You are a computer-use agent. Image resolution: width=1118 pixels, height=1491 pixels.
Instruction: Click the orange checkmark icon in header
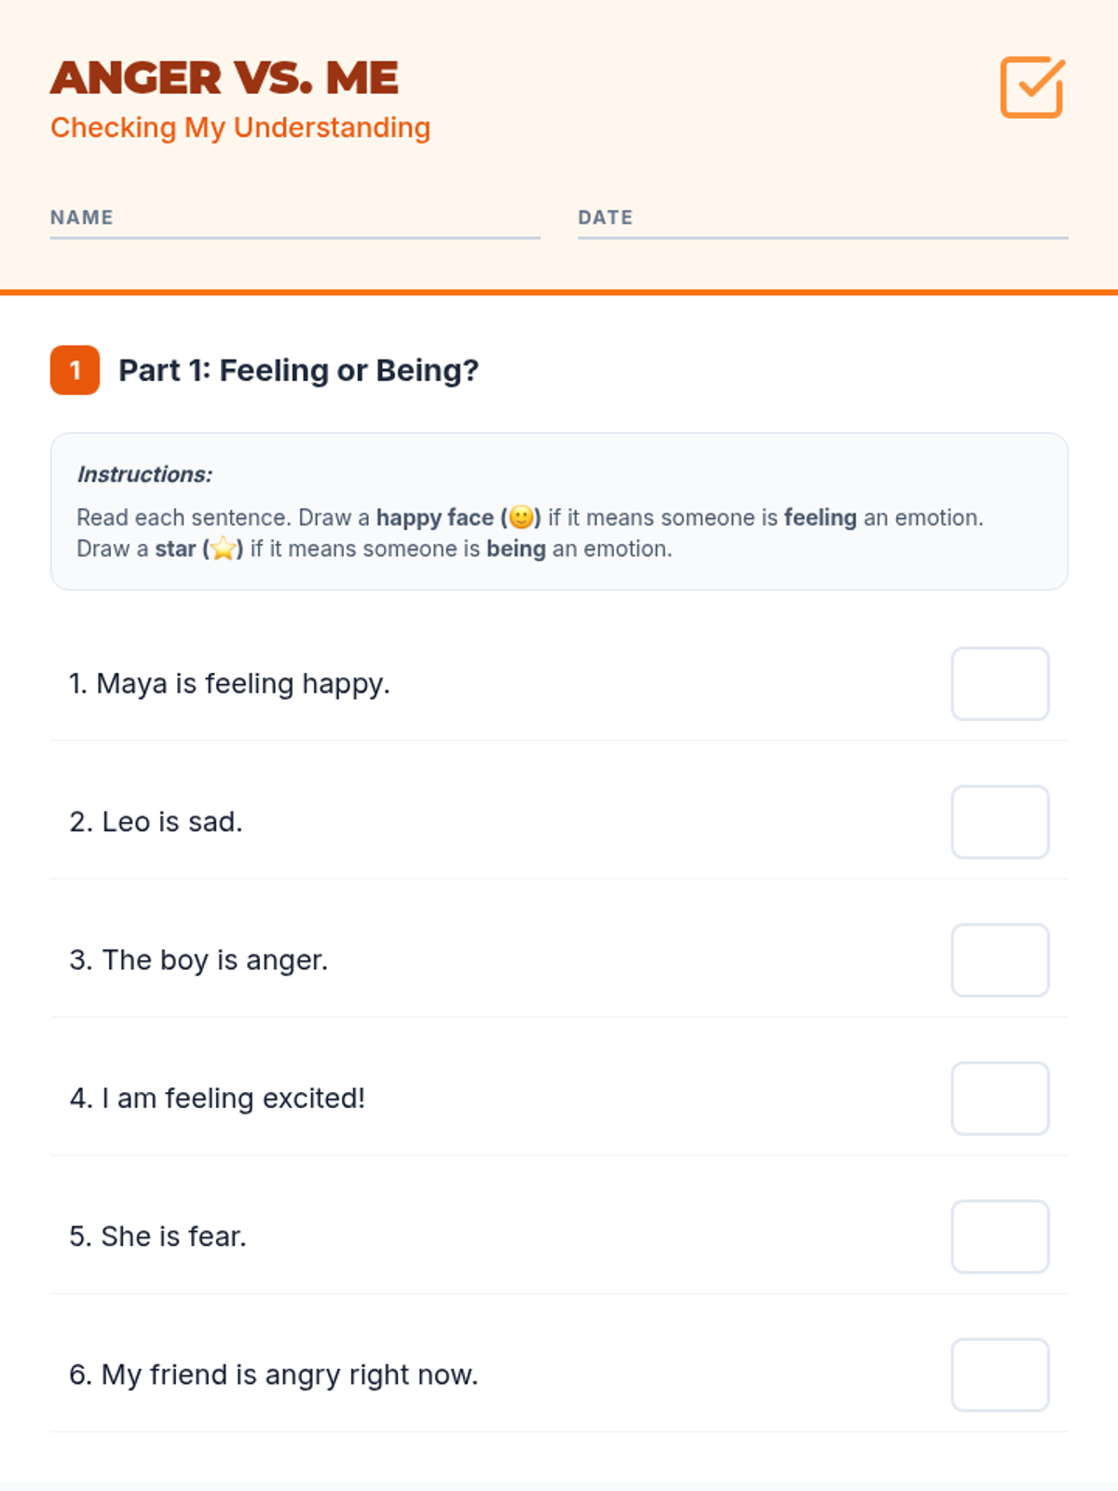tap(1031, 88)
